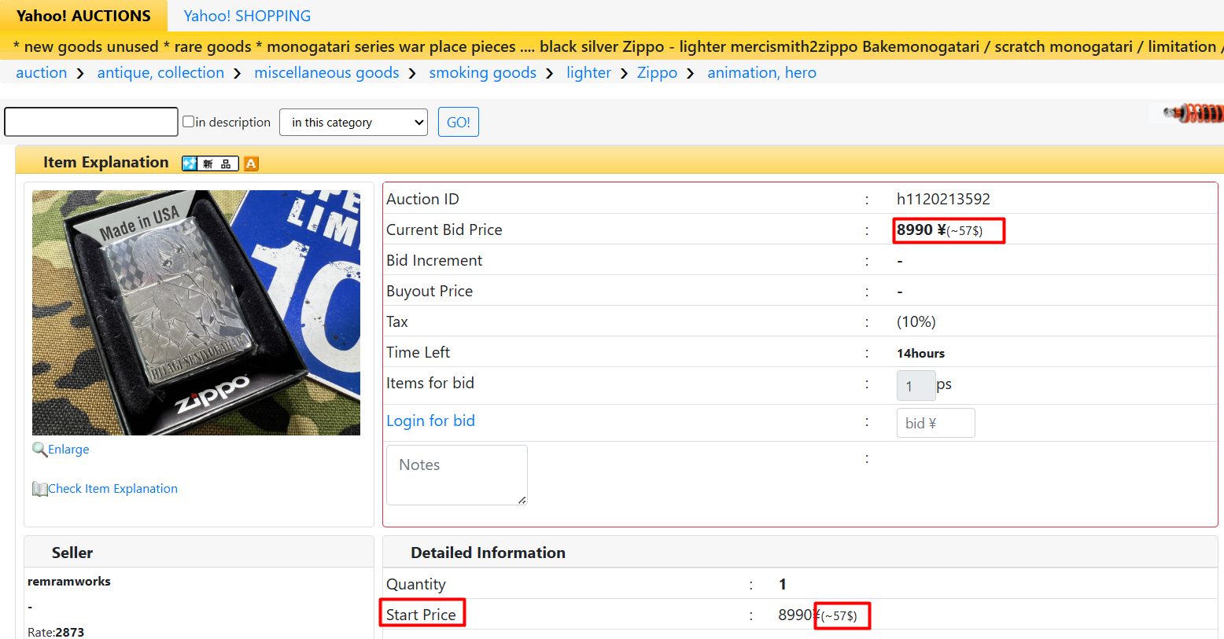1224x639 pixels.
Task: Select the auction ID h1120213592
Action: 943,200
